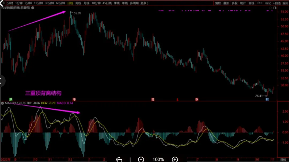
Task: Expand the 更多 periods menu
Action: pos(144,3)
